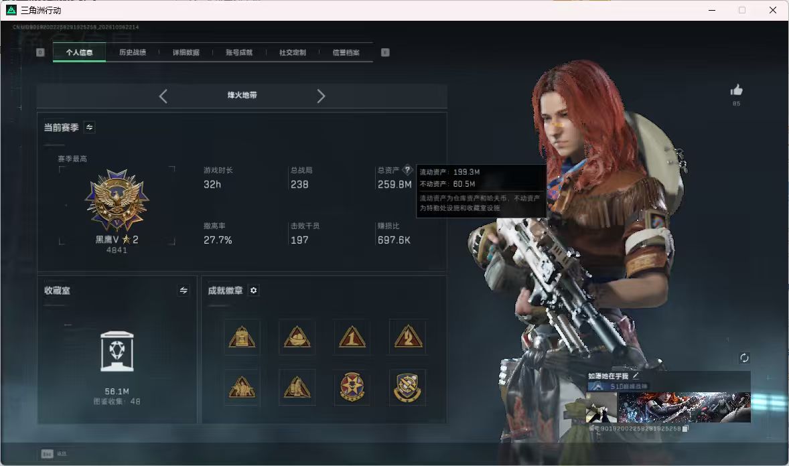
Task: Click the left tab-switch key hint
Action: 40,52
